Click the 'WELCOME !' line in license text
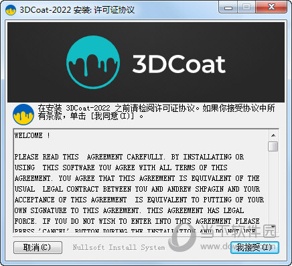Viewport: 292px width, 266px height. pyautogui.click(x=32, y=135)
